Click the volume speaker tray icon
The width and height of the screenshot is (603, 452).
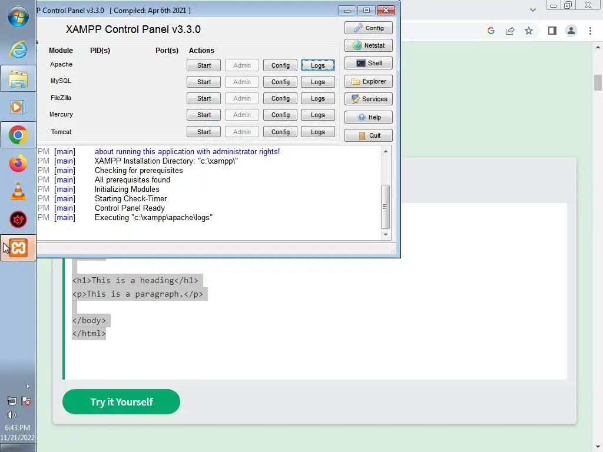point(12,415)
